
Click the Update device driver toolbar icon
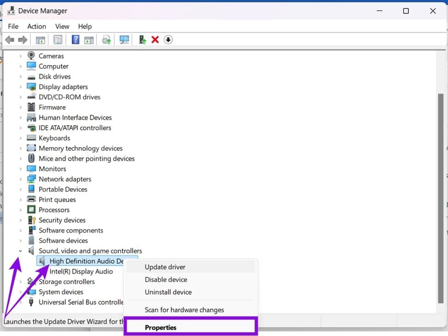coord(106,40)
